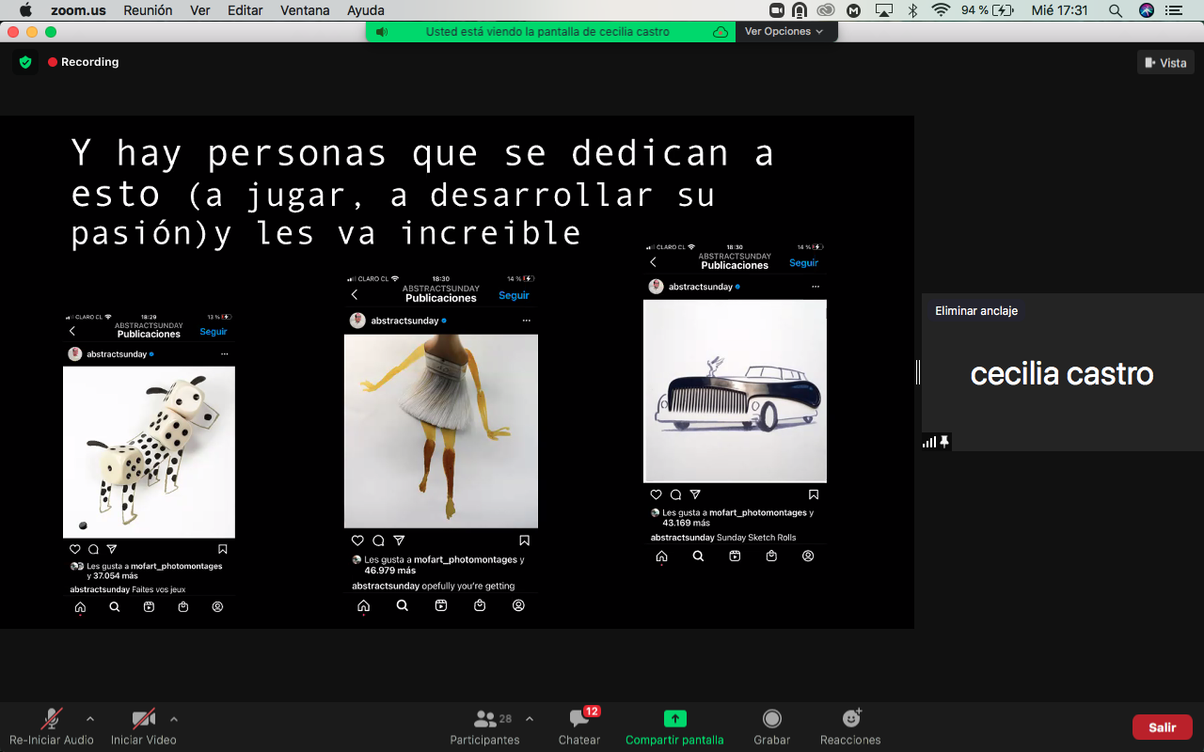Expand audio options arrow next to microphone

coord(90,719)
